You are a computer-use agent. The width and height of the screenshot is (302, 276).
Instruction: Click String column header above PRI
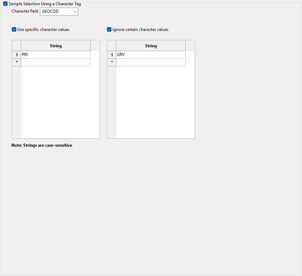click(x=56, y=46)
